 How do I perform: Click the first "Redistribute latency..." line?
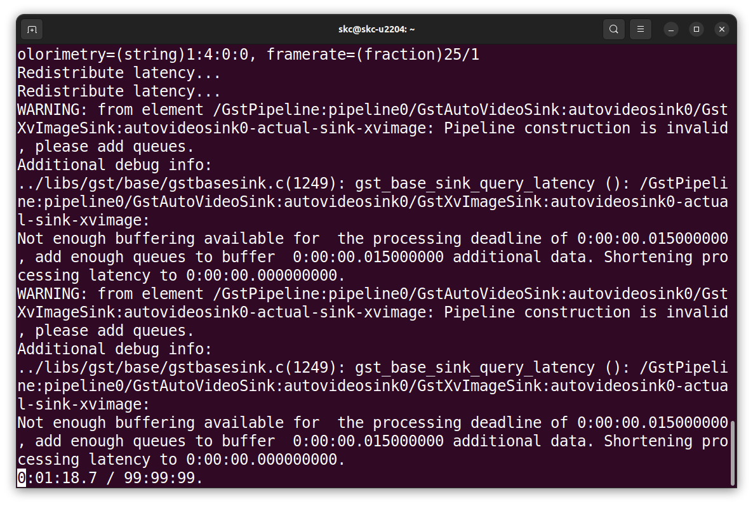point(119,73)
